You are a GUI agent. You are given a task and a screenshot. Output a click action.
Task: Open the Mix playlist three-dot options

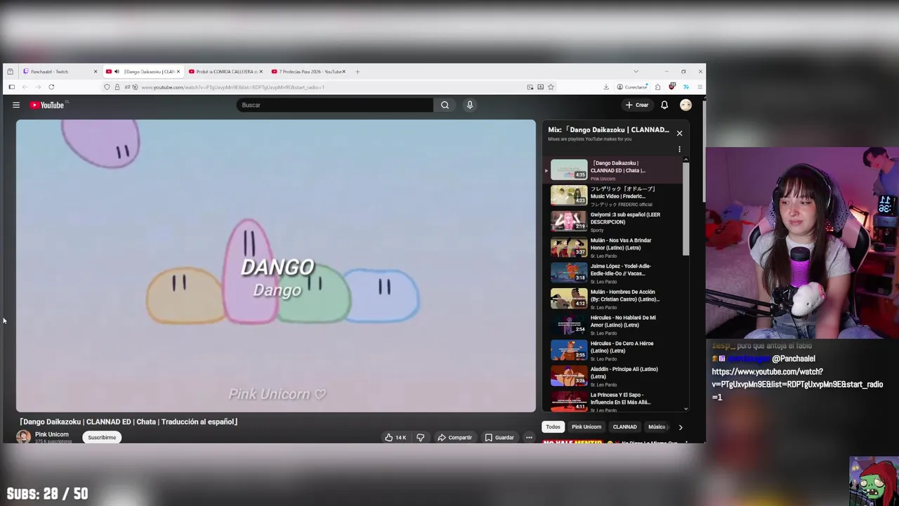(x=679, y=149)
